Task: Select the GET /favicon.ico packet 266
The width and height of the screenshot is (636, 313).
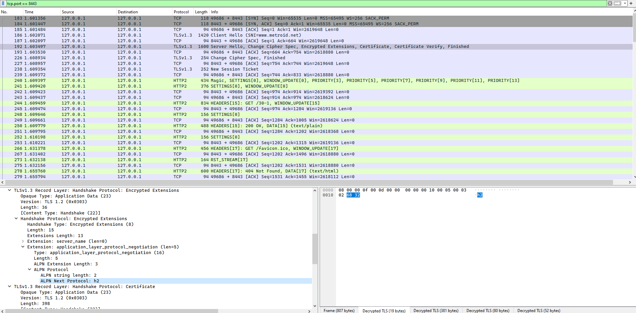Action: [316, 149]
